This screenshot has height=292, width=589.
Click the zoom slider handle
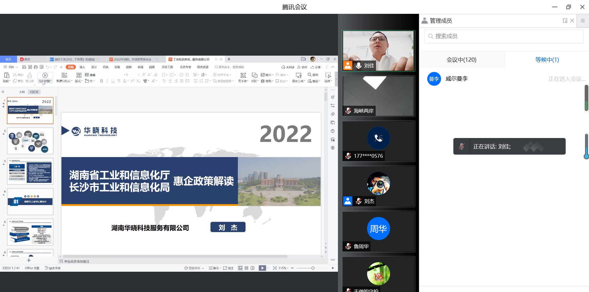coord(313,268)
